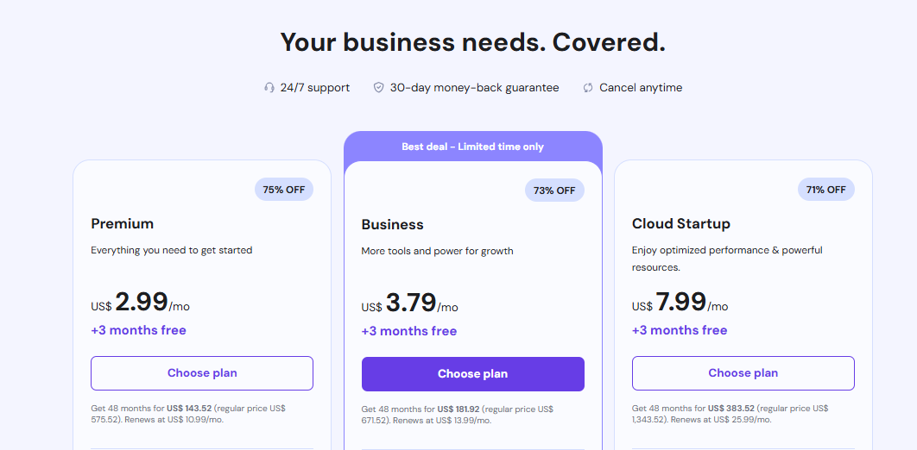917x450 pixels.
Task: Click +3 months free under Business price
Action: 409,331
